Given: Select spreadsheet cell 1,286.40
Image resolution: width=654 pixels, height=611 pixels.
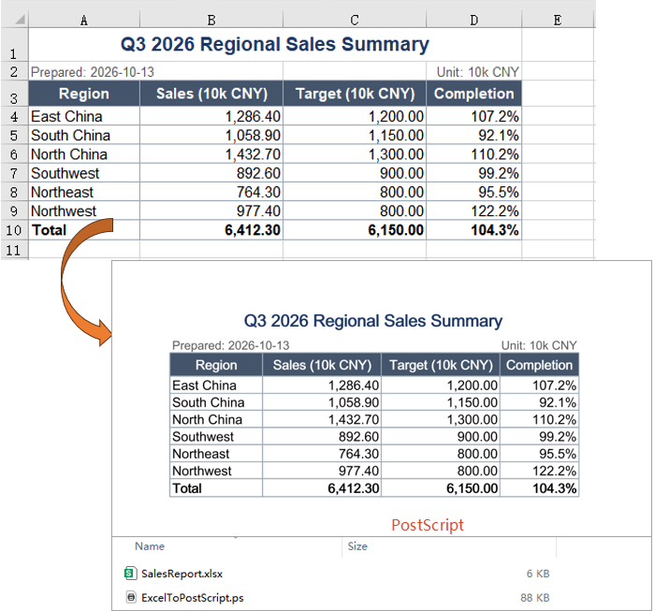Looking at the screenshot, I should [211, 116].
